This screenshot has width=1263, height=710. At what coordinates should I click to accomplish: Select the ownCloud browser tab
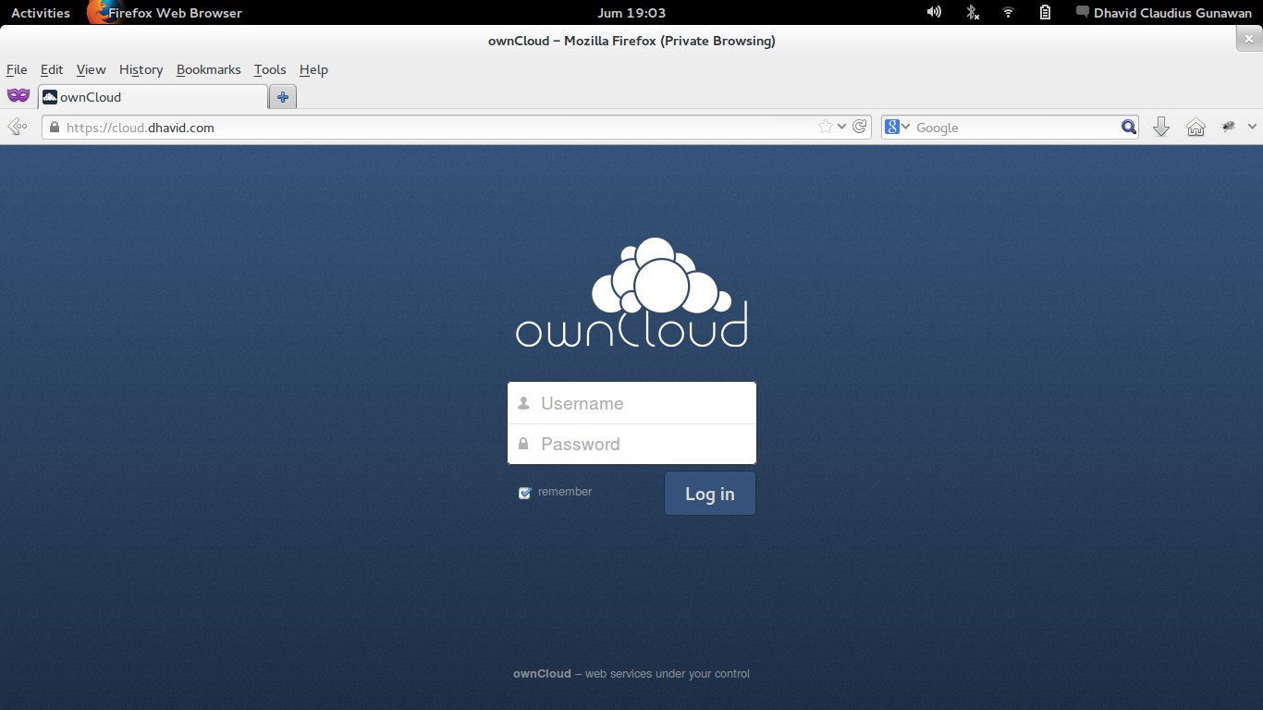point(153,97)
